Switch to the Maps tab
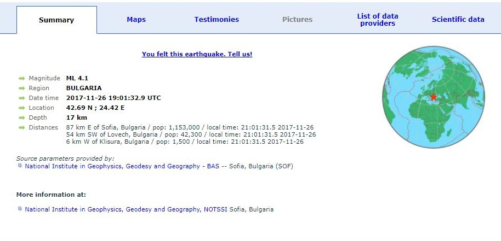This screenshot has height=241, width=501. [136, 20]
